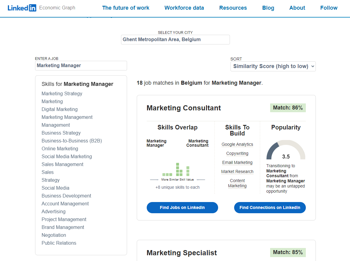Select Business Development skill
The image size is (350, 261).
[66, 196]
